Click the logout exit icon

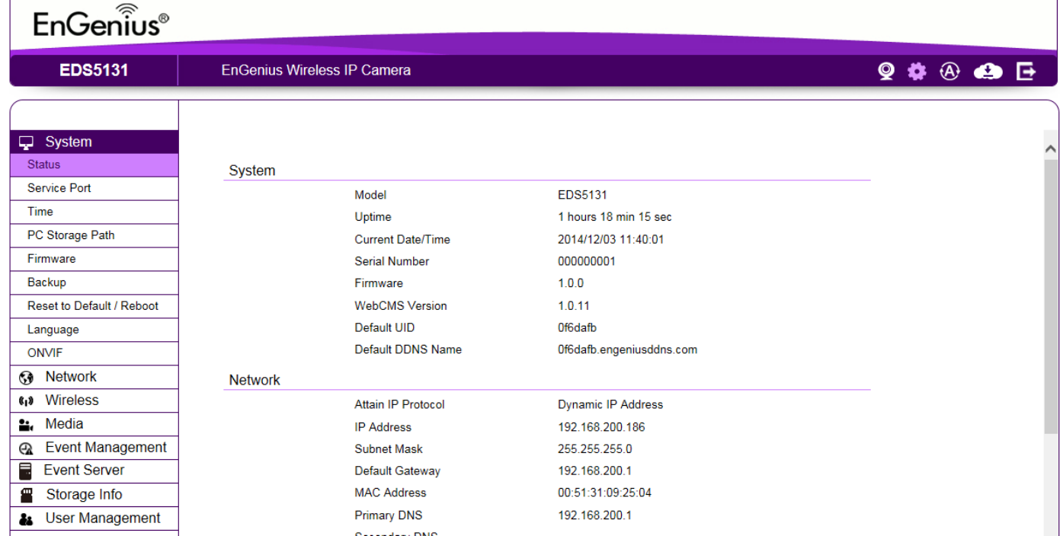1026,71
